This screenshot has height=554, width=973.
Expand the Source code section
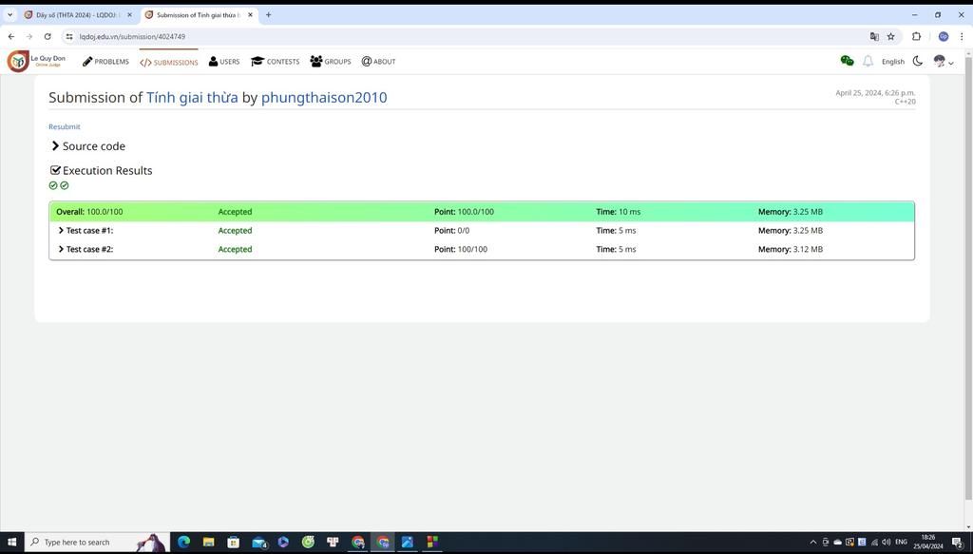click(87, 146)
